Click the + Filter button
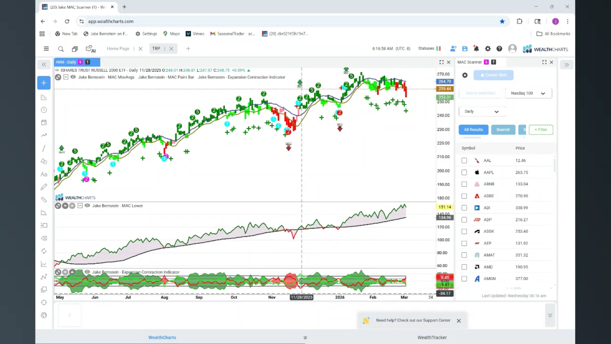This screenshot has width=611, height=344. click(x=541, y=130)
